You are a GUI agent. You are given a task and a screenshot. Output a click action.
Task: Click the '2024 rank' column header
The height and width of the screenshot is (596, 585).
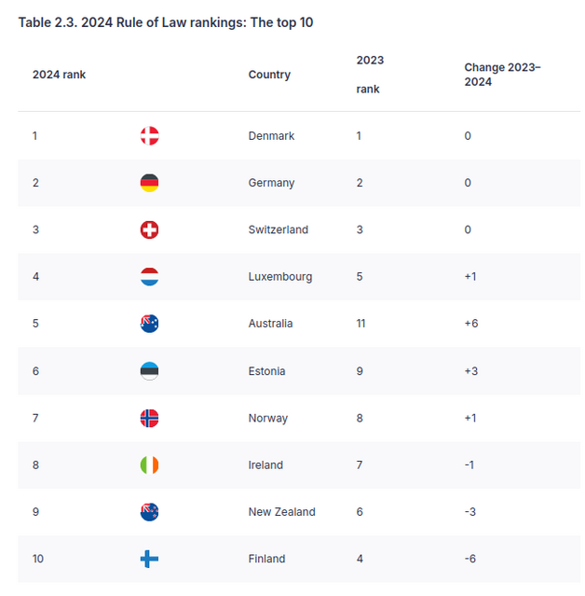[x=59, y=75]
